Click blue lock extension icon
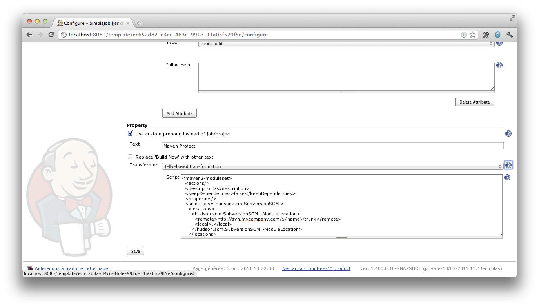 pyautogui.click(x=498, y=35)
